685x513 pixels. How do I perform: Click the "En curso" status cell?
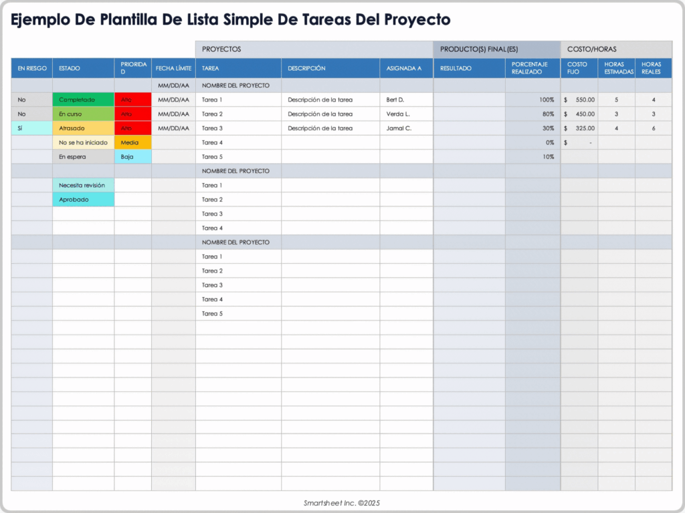pos(83,114)
